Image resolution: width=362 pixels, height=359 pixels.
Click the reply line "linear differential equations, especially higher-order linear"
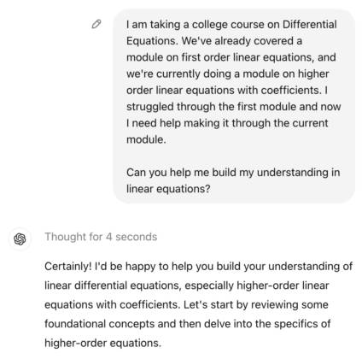(x=187, y=285)
